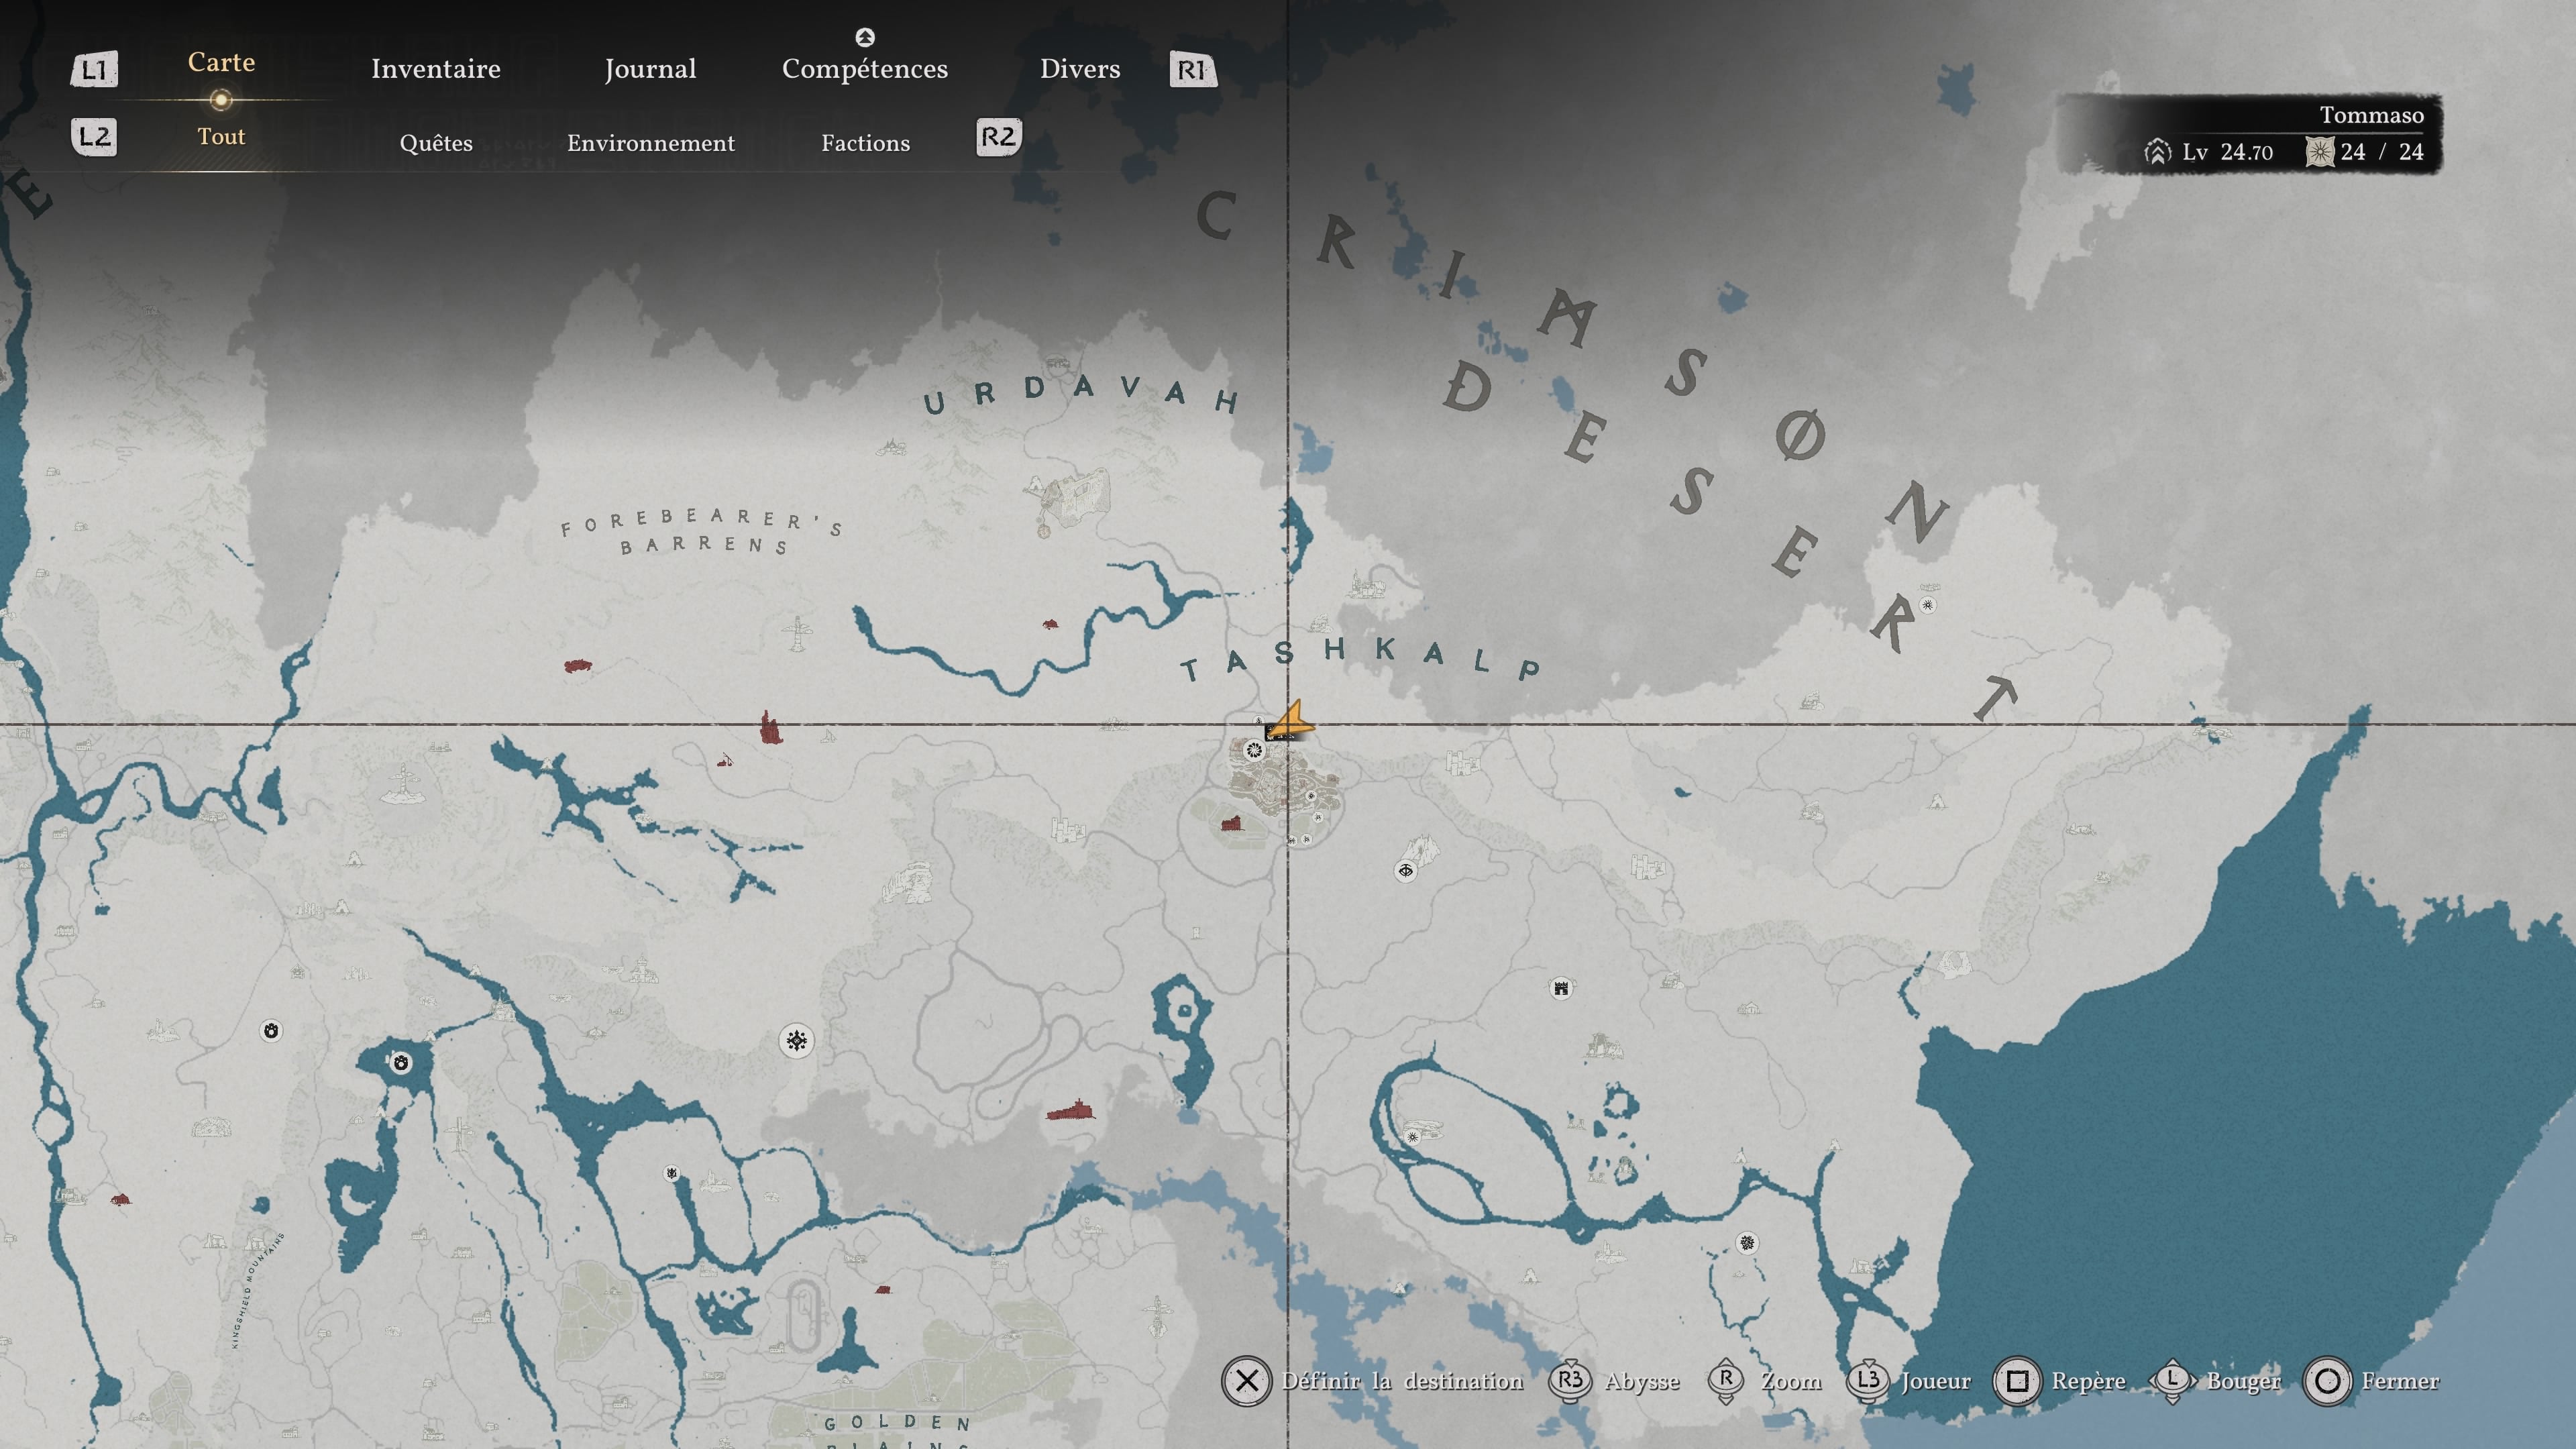2576x1449 pixels.
Task: Switch to the Inventaire tab
Action: tap(436, 69)
